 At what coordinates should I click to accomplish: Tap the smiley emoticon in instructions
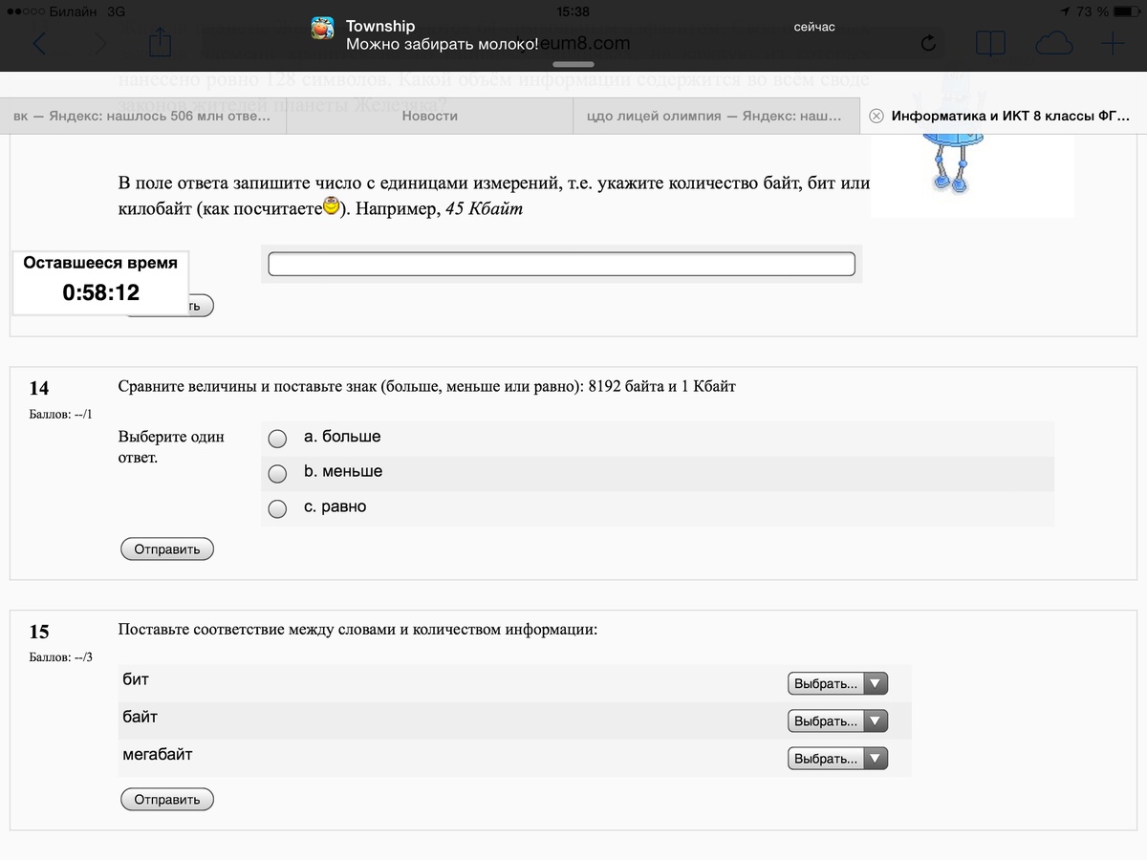click(x=332, y=205)
